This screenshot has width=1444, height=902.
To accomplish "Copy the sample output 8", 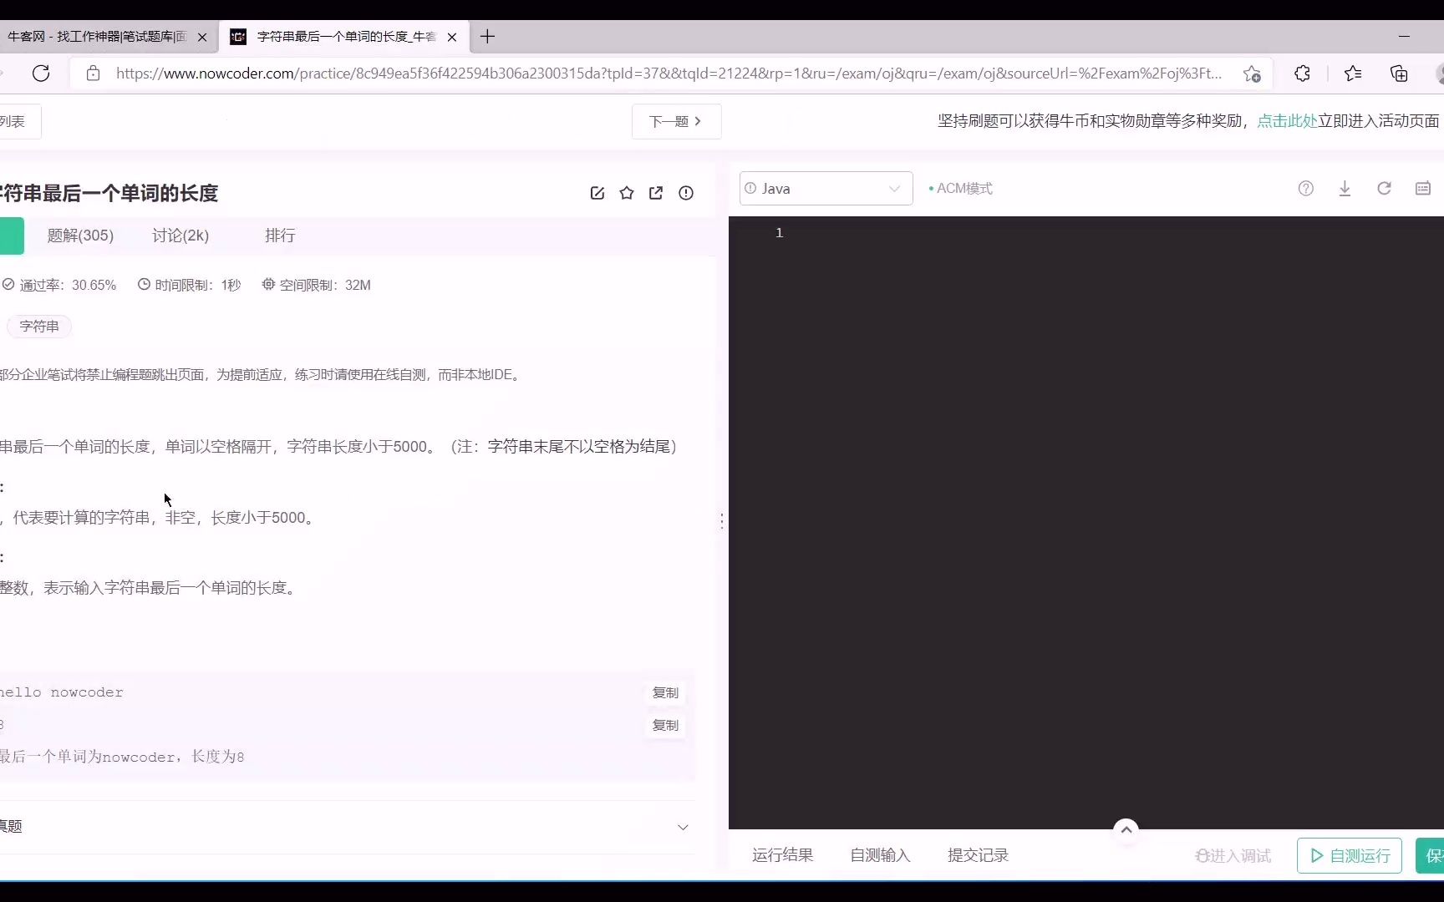I will 665,726.
